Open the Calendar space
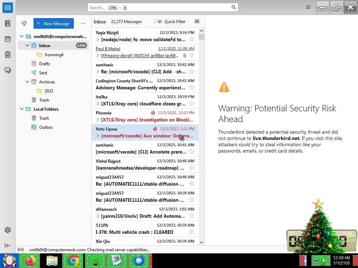The height and width of the screenshot is (268, 358). tap(8, 39)
